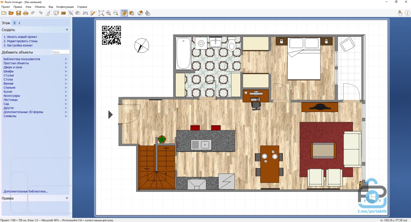Click the orange info icon
This screenshot has height=222, width=411.
[407, 13]
